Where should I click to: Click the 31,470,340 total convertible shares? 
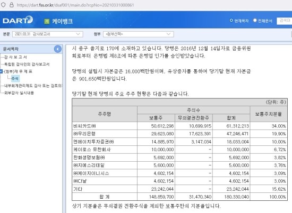[200, 197]
